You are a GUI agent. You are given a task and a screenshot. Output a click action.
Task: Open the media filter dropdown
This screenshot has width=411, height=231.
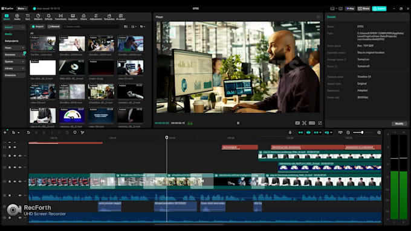(143, 27)
